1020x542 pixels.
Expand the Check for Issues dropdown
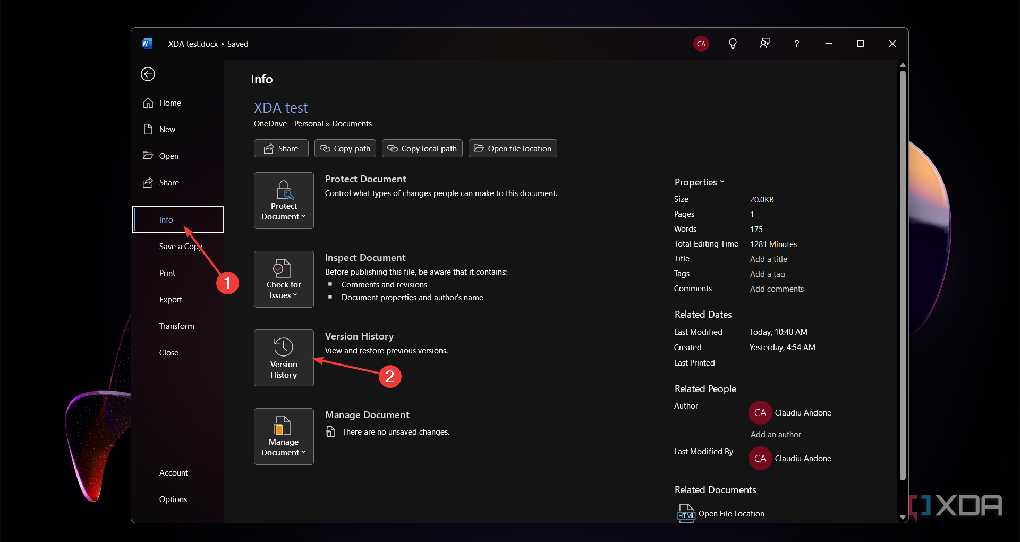pyautogui.click(x=284, y=279)
